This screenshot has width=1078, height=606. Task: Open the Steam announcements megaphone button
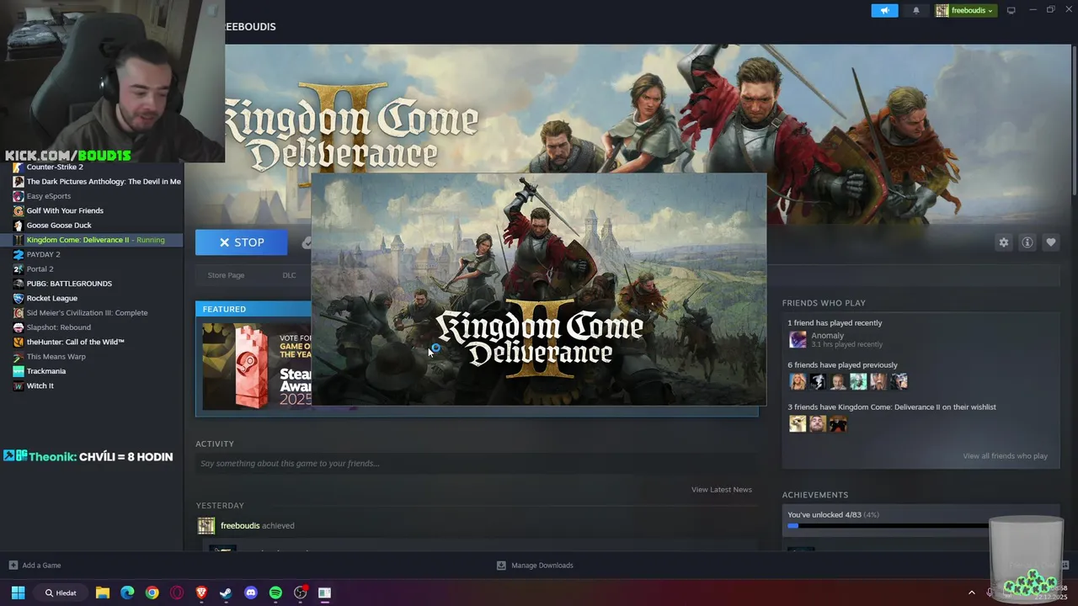884,11
